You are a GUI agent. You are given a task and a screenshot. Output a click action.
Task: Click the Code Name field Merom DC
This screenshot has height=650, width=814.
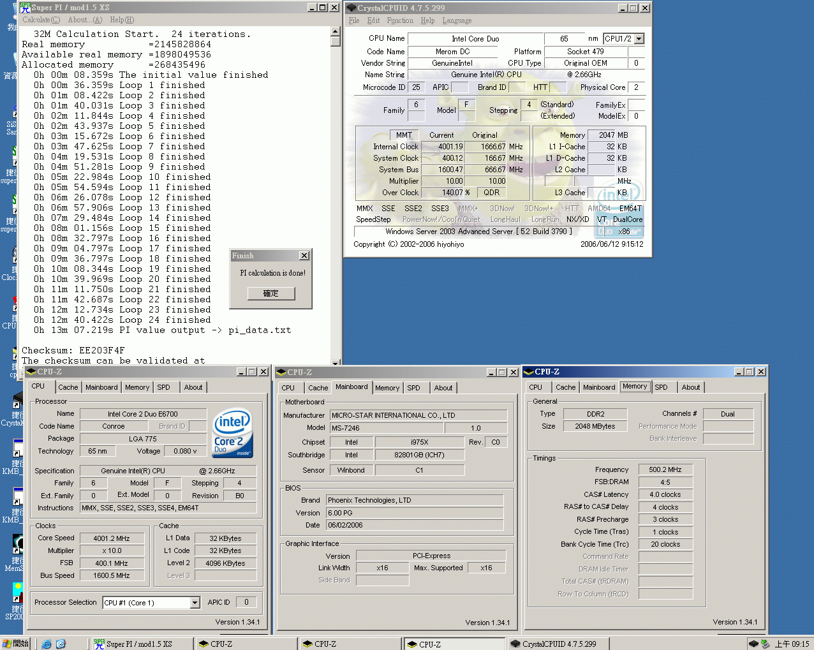click(x=452, y=52)
